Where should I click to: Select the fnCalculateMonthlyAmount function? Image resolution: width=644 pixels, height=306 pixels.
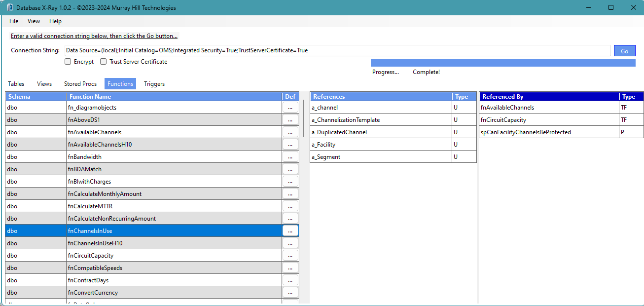pos(175,193)
